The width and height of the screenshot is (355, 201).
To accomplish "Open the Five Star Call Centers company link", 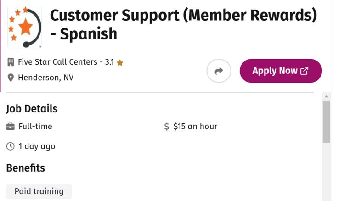I will (x=58, y=62).
